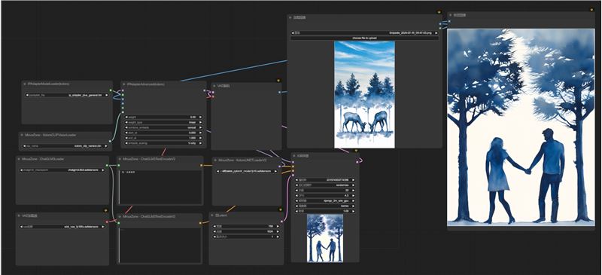This screenshot has height=275, width=602.
Task: Open the ipadapter_file combo in IPAdapterModelLoader
Action: (66, 95)
